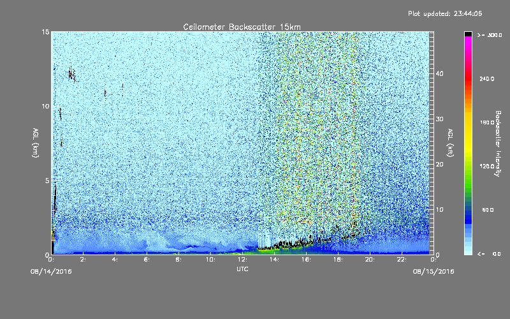Image resolution: width=510 pixels, height=319 pixels.
Task: Click the 240.0 colorbar label
Action: pyautogui.click(x=487, y=78)
